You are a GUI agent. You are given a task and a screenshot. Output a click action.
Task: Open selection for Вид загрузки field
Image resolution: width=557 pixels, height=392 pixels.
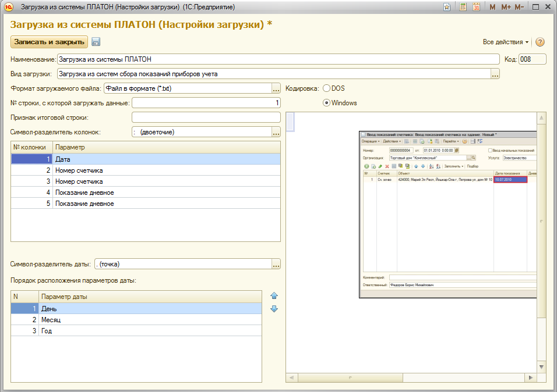click(x=495, y=74)
